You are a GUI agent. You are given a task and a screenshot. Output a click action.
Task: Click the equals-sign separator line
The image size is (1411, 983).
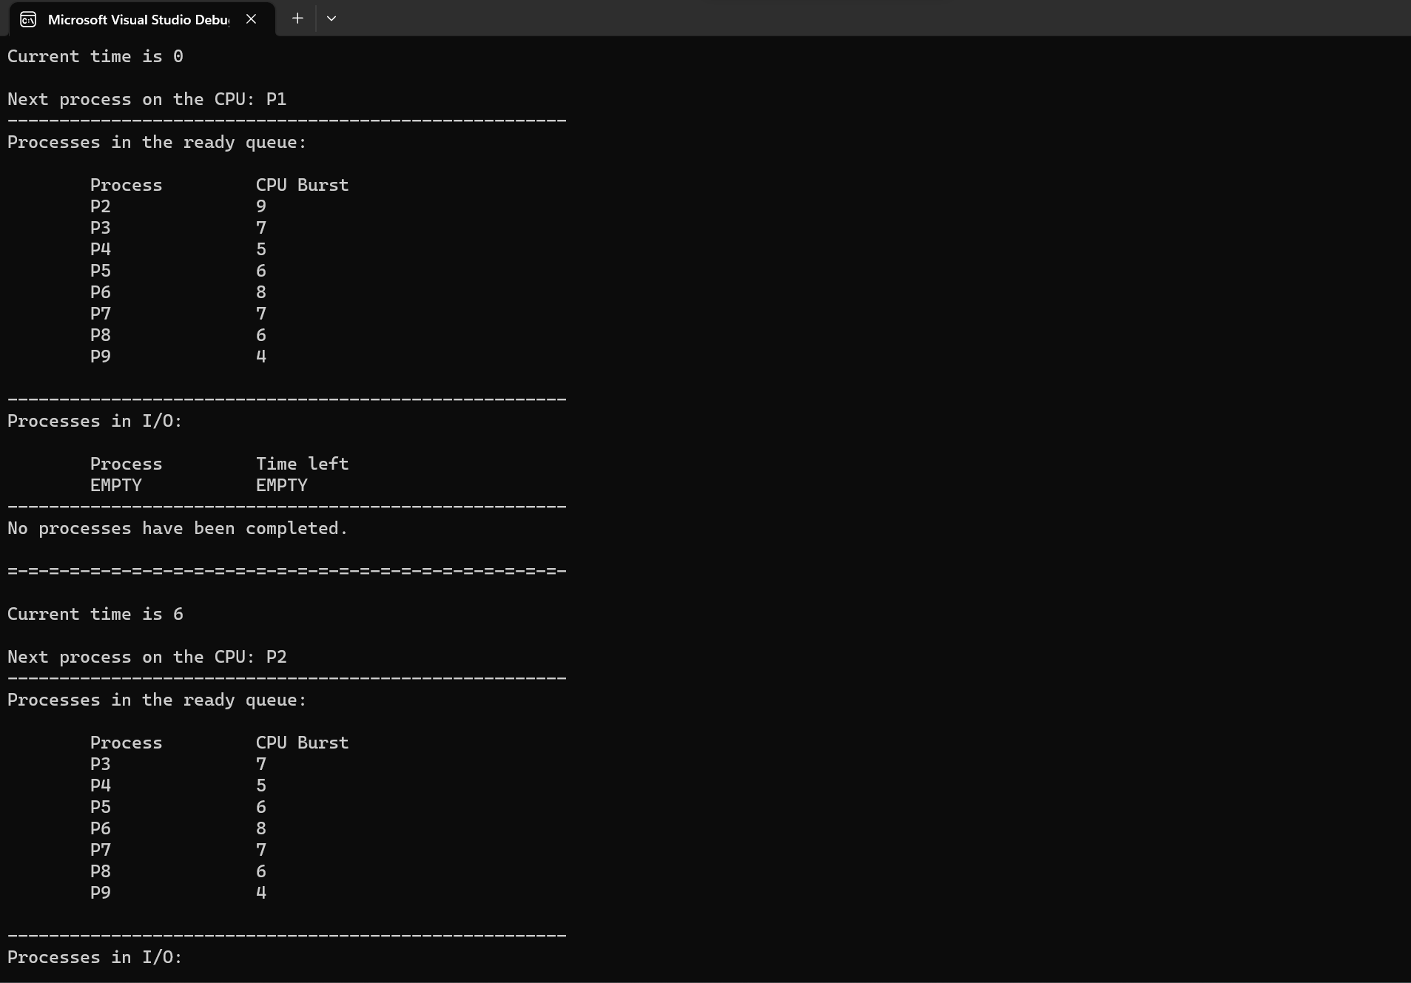coord(286,570)
